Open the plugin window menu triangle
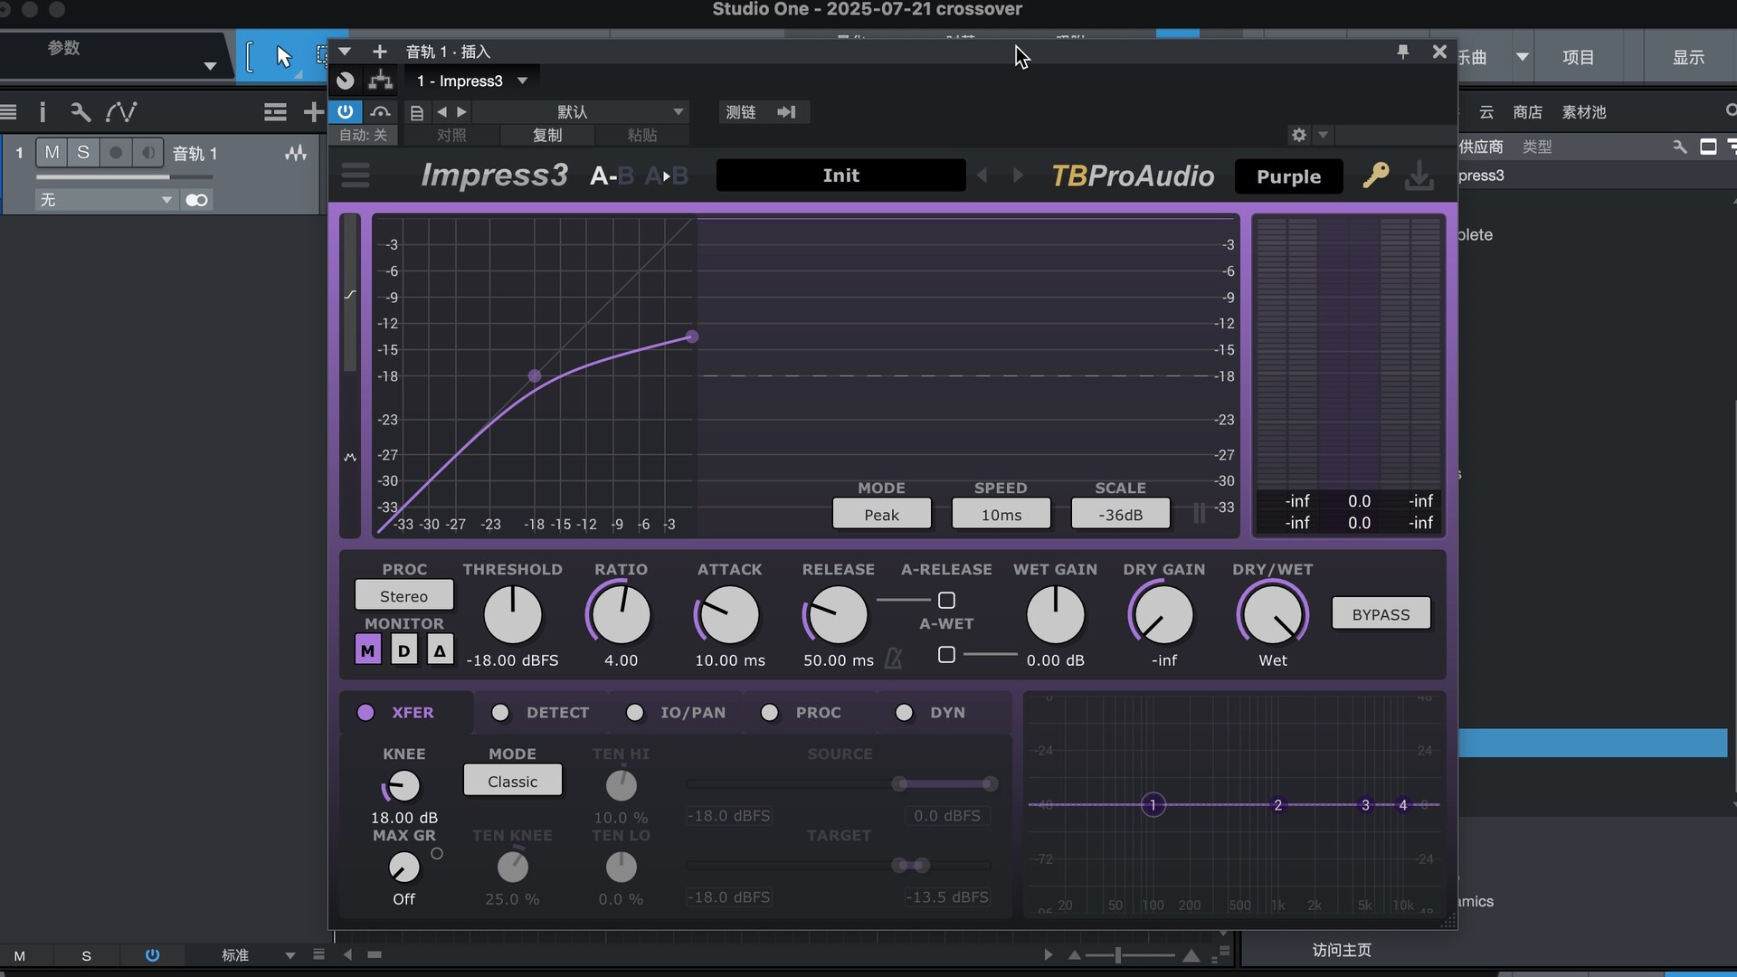 345,52
